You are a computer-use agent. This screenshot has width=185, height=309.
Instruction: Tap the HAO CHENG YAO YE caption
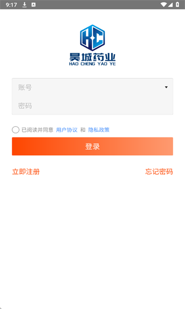(92, 64)
